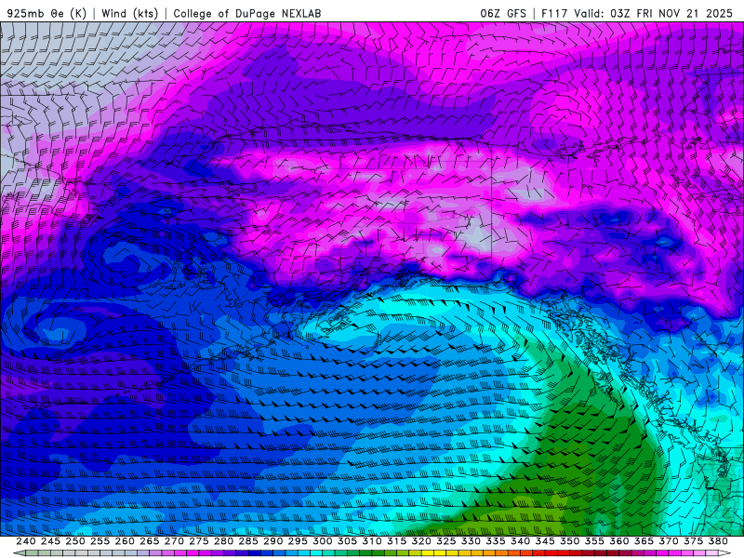The width and height of the screenshot is (744, 558).
Task: Choose the 275 color scale label
Action: click(198, 541)
